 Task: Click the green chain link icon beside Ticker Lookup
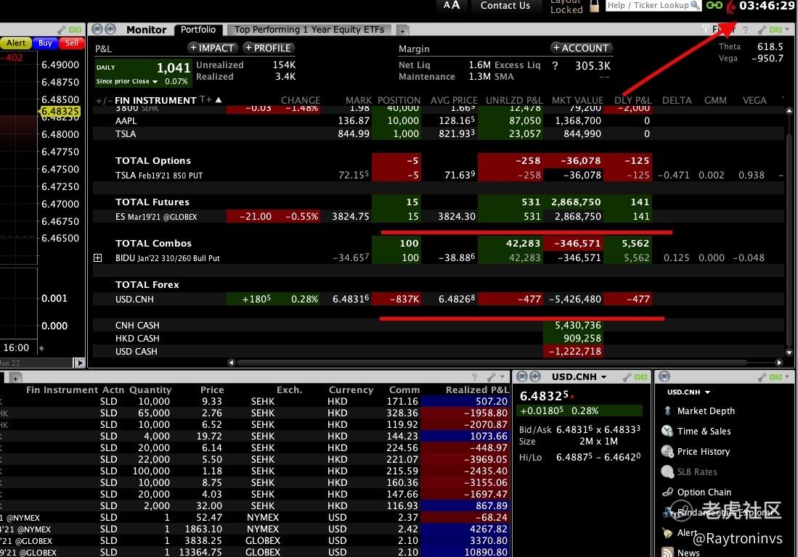coord(714,5)
